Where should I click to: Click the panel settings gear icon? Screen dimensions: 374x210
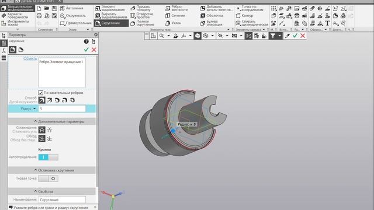[x=96, y=35]
